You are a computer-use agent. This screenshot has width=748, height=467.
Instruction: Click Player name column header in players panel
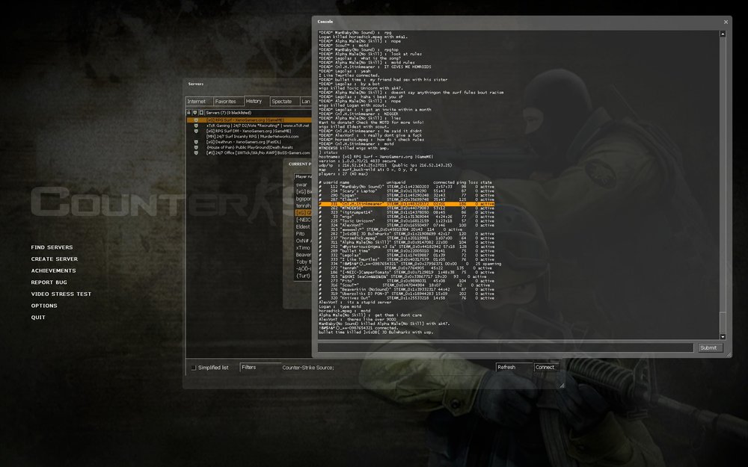[303, 176]
